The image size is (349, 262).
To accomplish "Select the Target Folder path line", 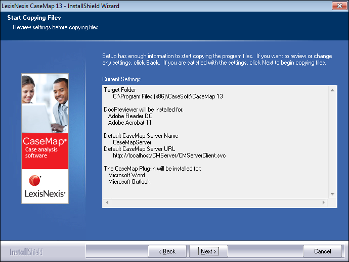I will (x=167, y=96).
